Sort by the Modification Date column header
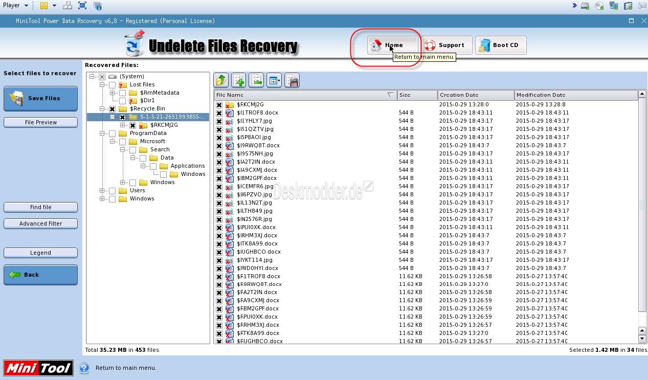The height and width of the screenshot is (380, 648). [576, 95]
